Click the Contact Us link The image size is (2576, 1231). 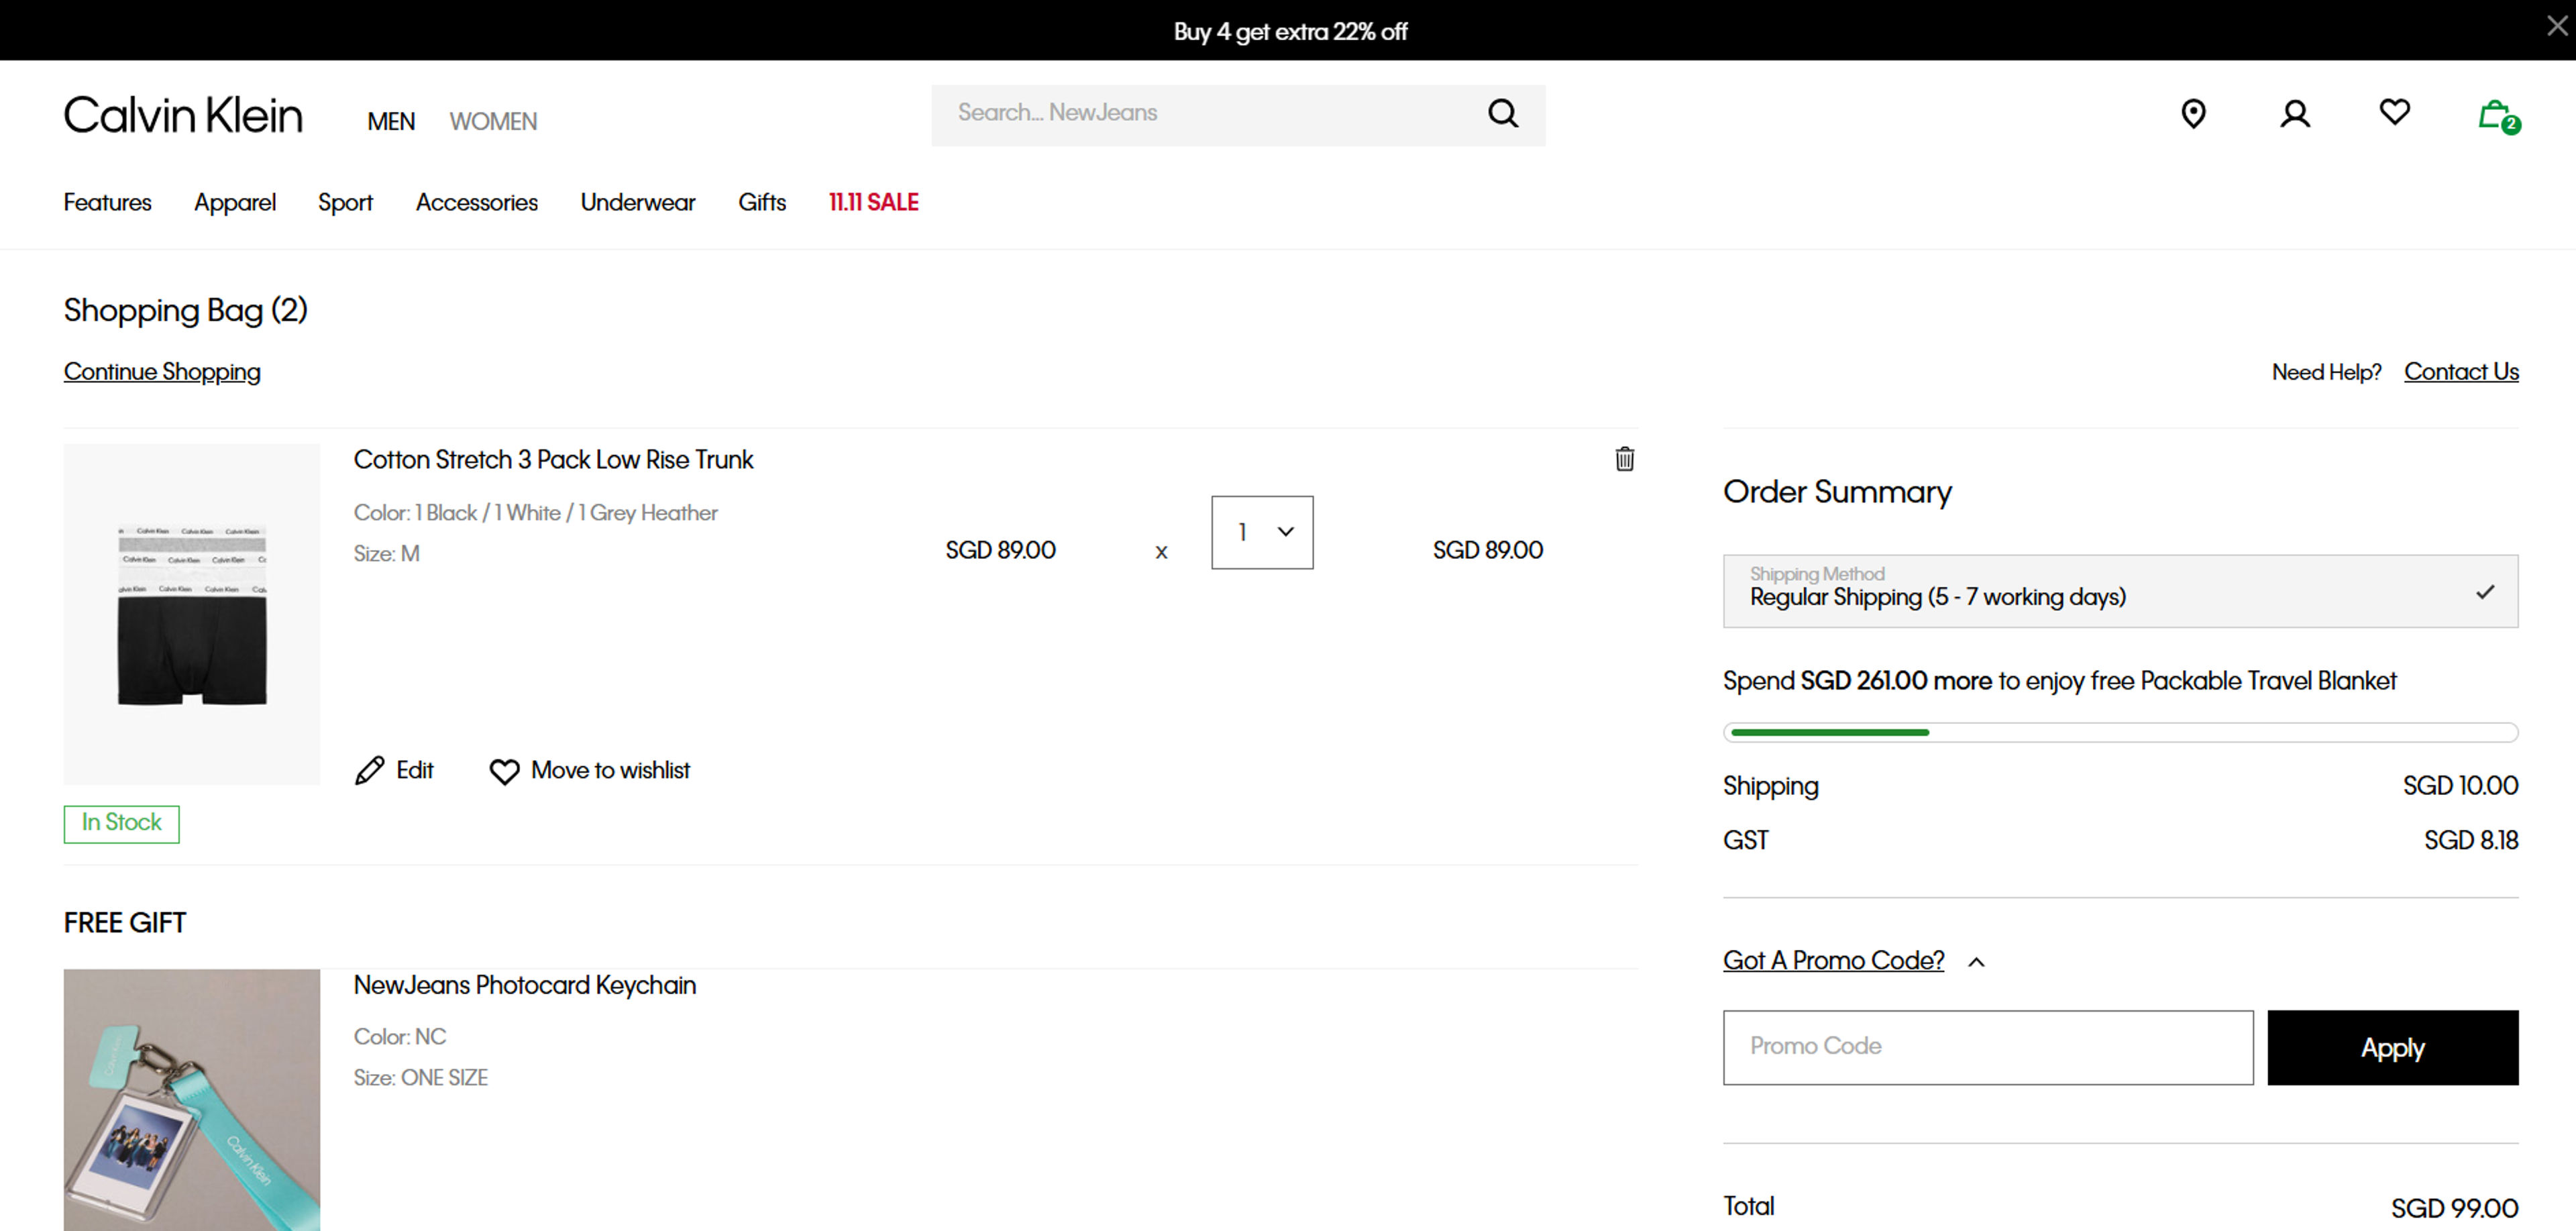[2461, 372]
